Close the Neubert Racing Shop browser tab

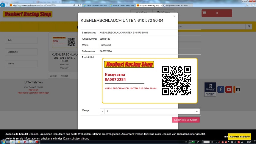coord(161,5)
